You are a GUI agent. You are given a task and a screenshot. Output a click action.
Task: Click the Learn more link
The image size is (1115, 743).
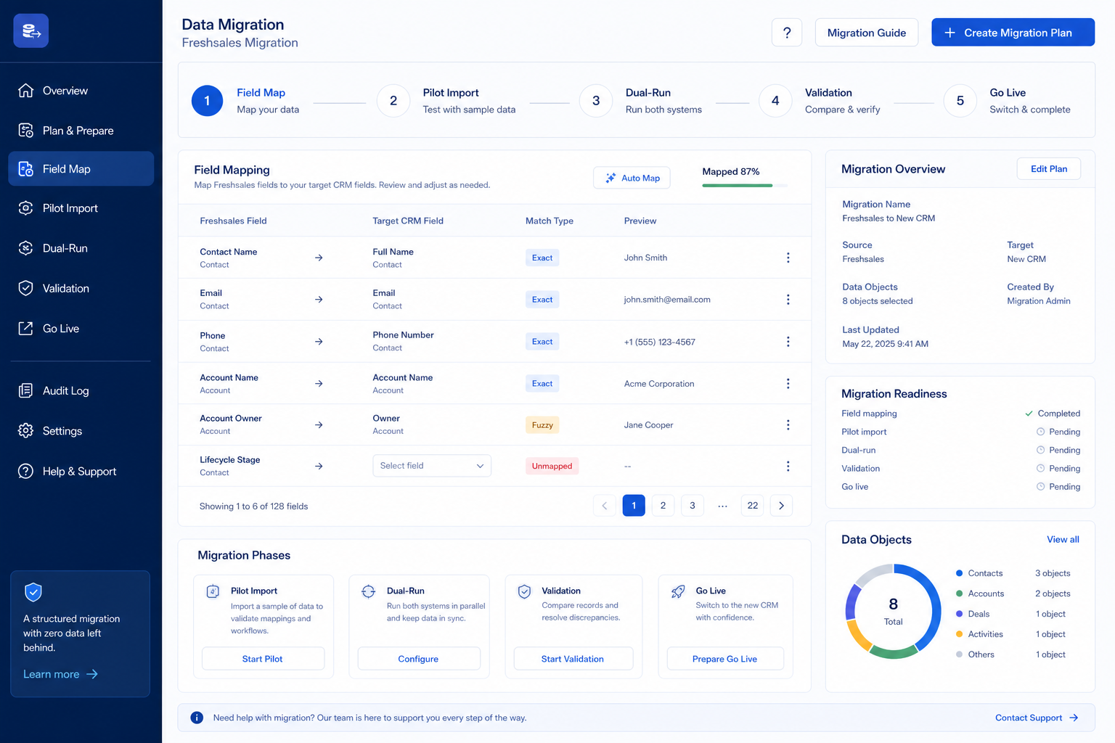(x=60, y=674)
